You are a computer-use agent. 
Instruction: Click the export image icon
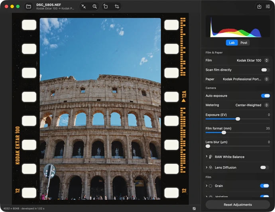point(259,6)
